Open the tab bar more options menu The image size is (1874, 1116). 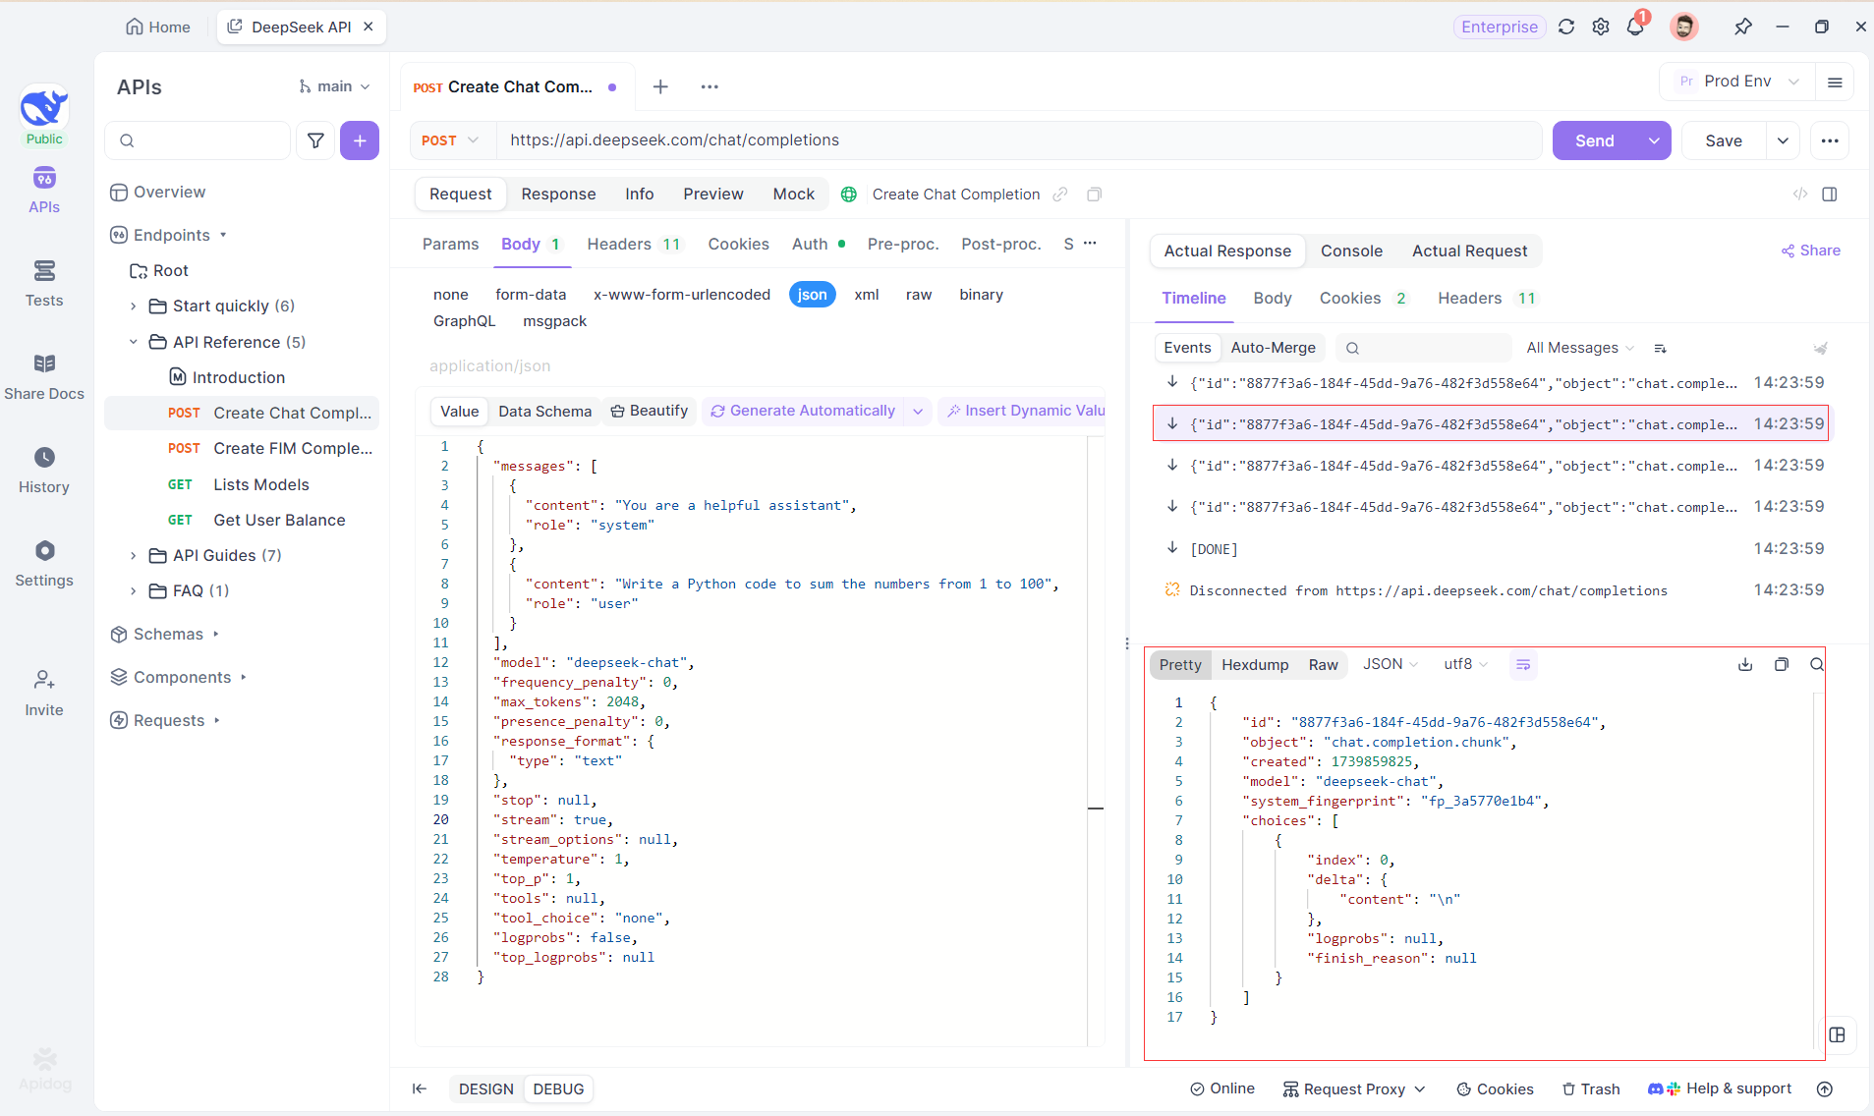click(x=710, y=86)
